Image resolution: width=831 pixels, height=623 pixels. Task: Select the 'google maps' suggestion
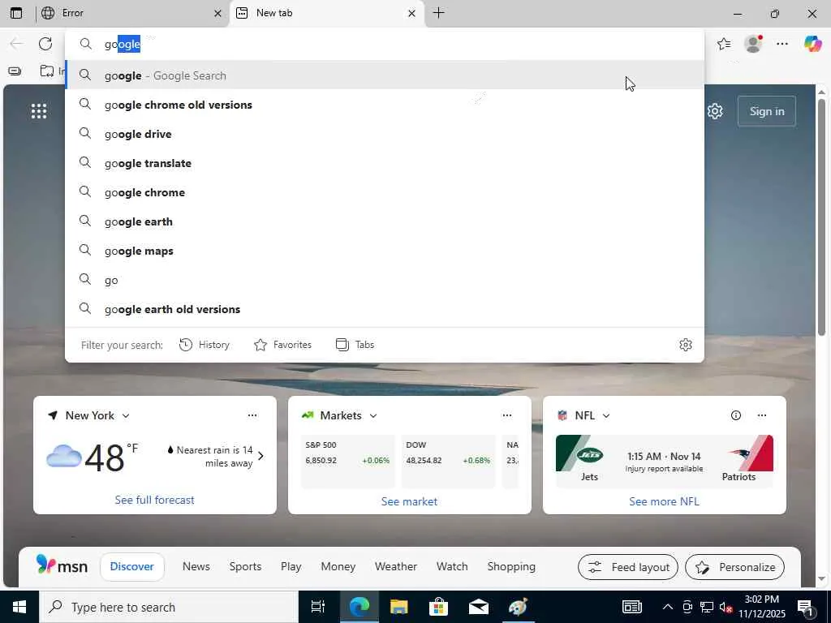pyautogui.click(x=385, y=251)
